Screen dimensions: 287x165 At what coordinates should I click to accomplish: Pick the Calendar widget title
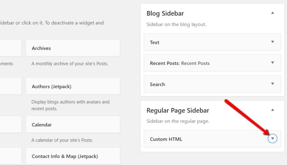42,125
